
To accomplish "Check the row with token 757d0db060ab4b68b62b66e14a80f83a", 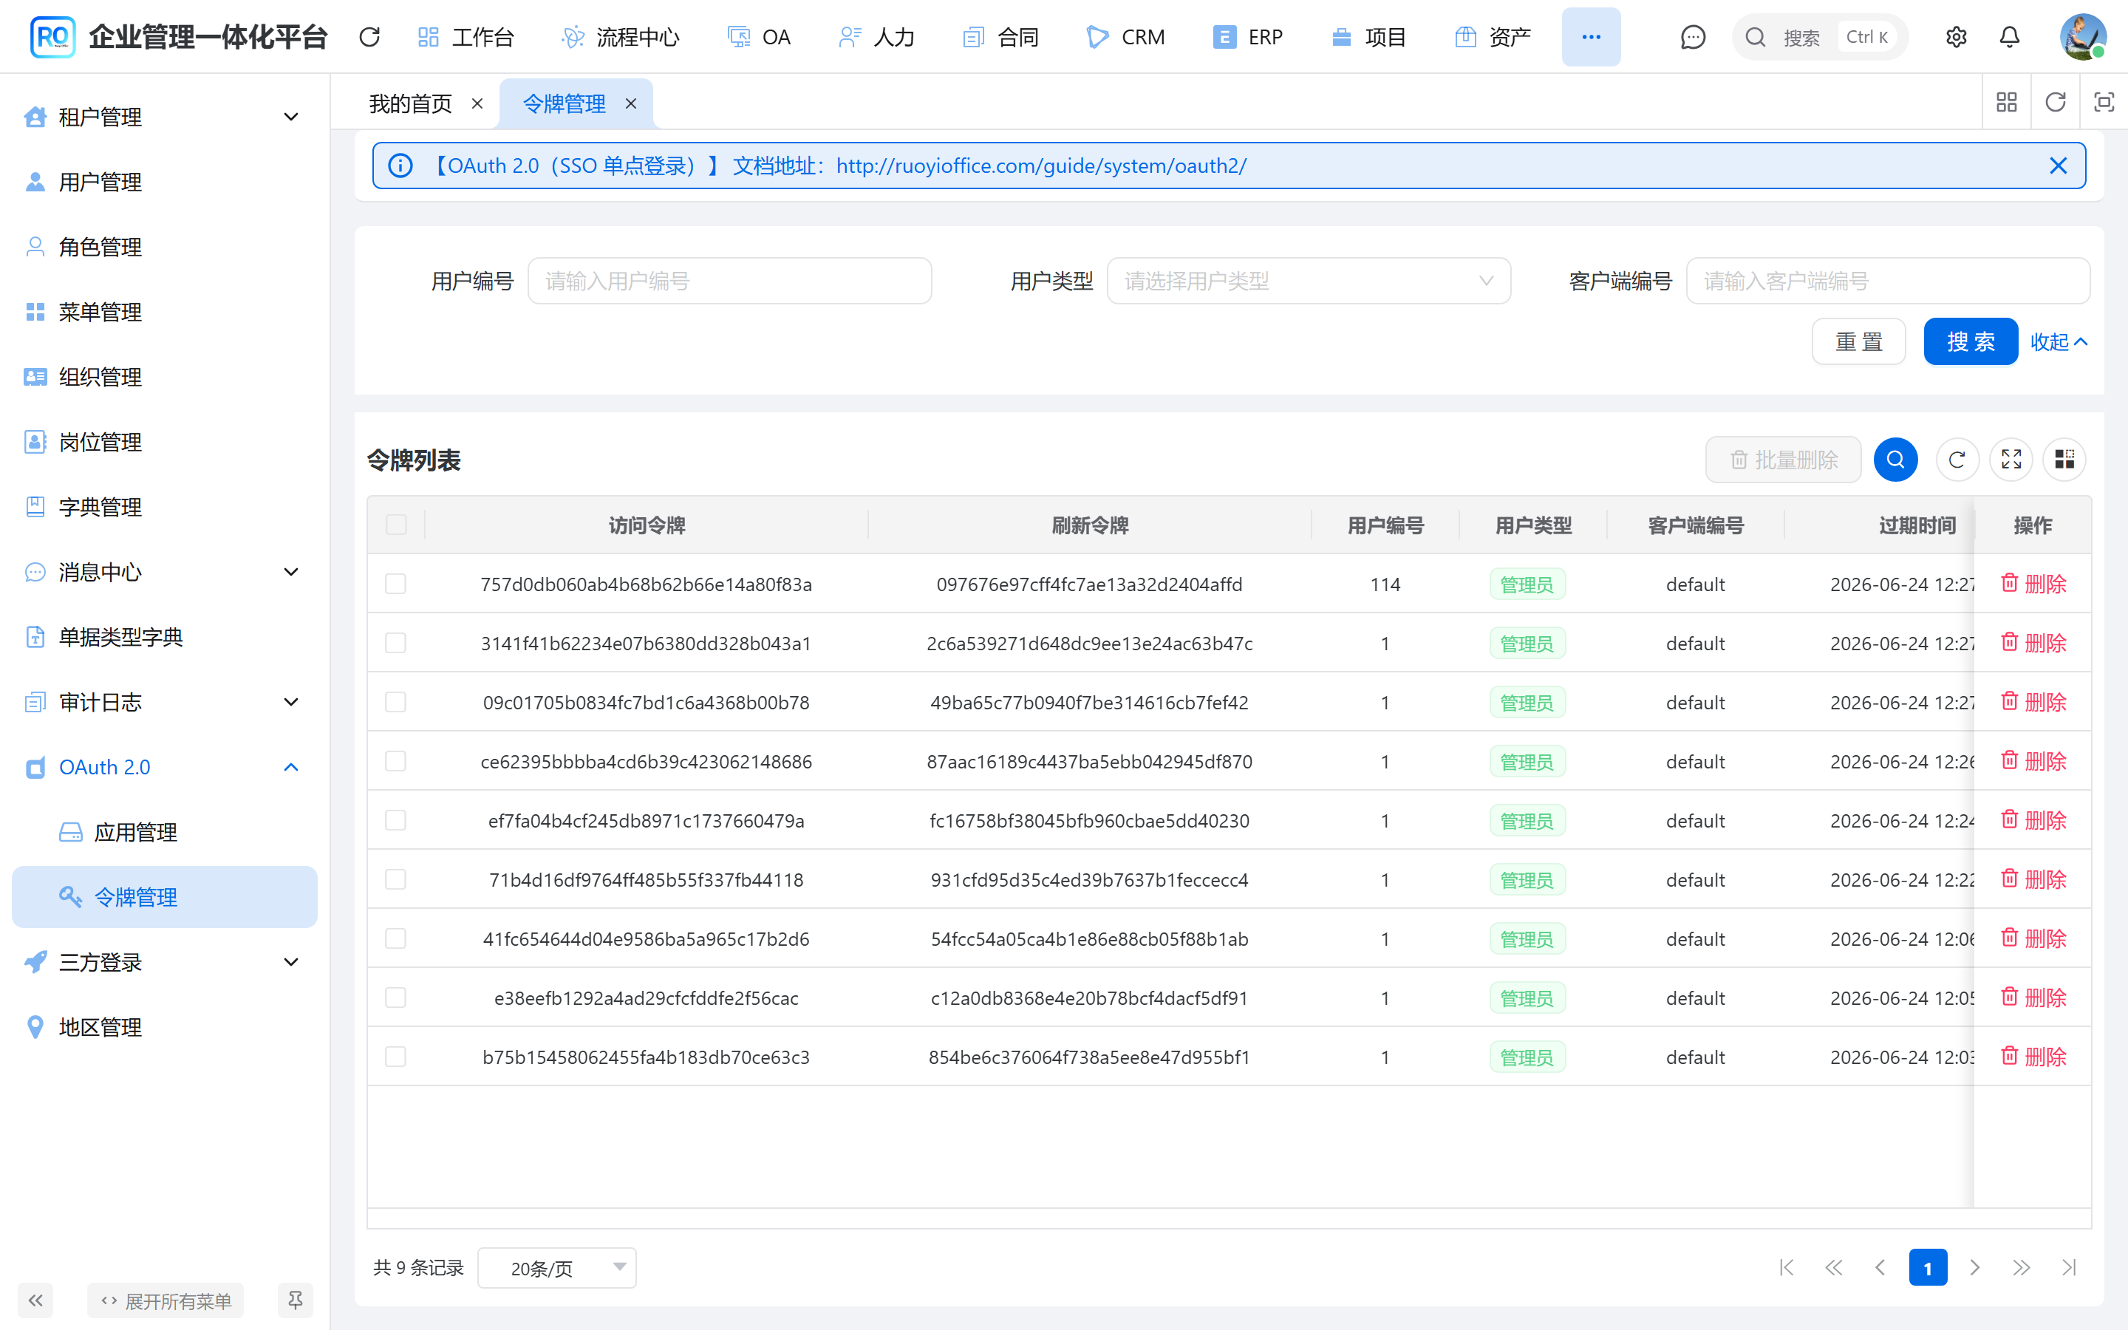I will [396, 584].
